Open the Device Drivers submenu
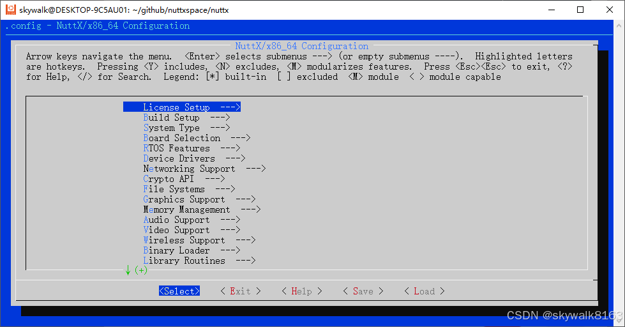 click(194, 159)
